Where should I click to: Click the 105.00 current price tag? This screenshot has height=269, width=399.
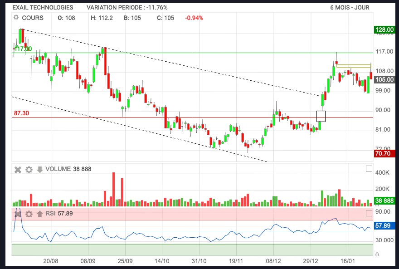(x=385, y=79)
